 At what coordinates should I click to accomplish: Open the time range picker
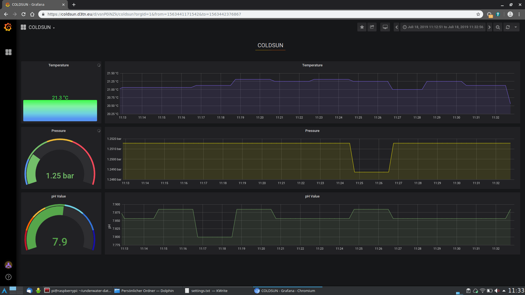443,27
